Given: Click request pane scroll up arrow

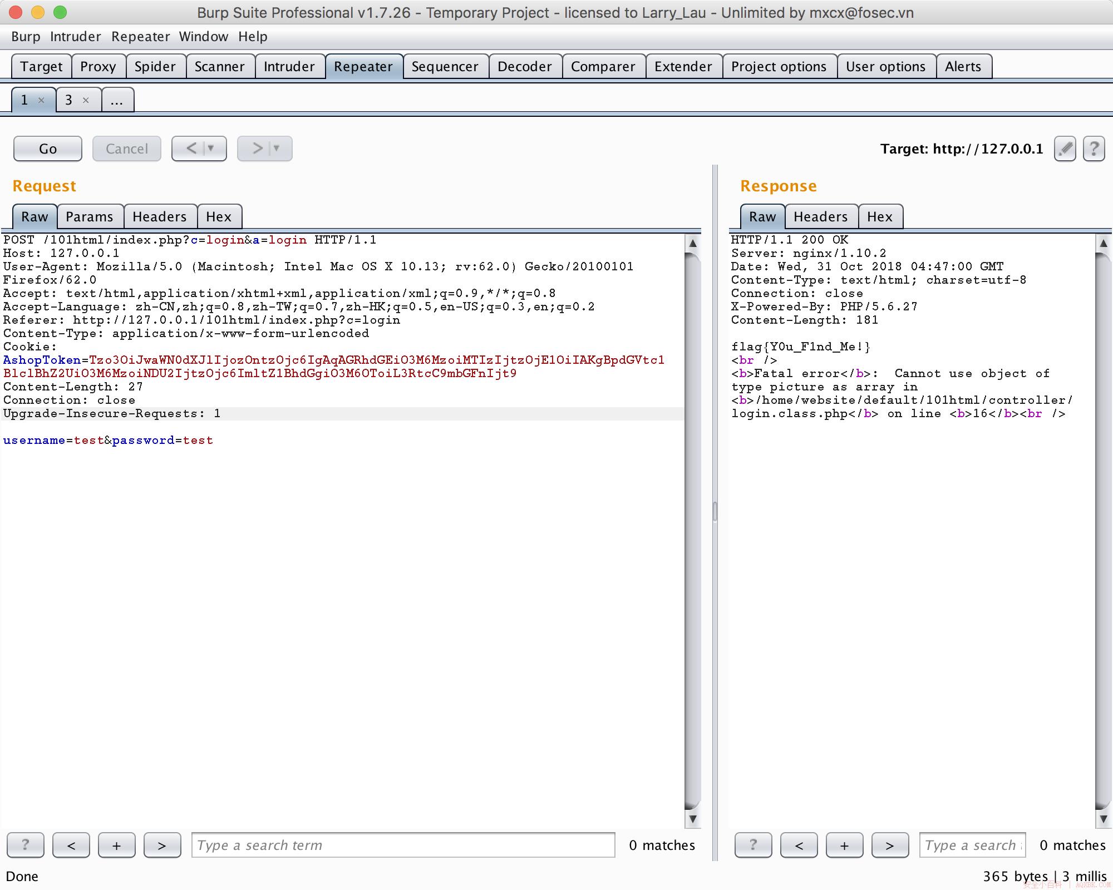Looking at the screenshot, I should click(x=693, y=243).
